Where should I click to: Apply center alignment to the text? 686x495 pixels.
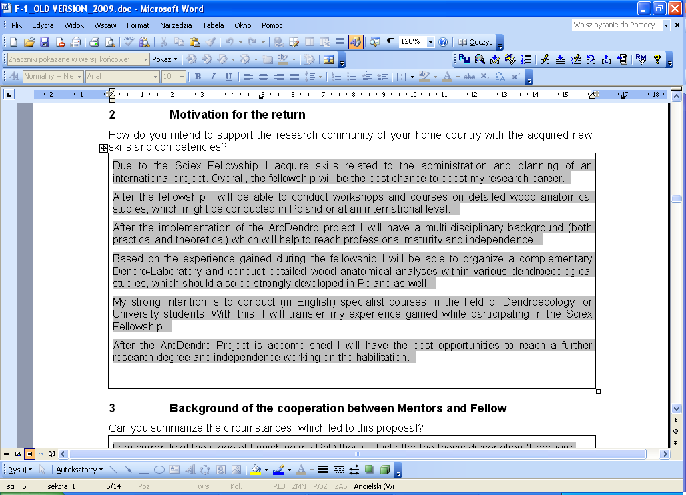264,77
